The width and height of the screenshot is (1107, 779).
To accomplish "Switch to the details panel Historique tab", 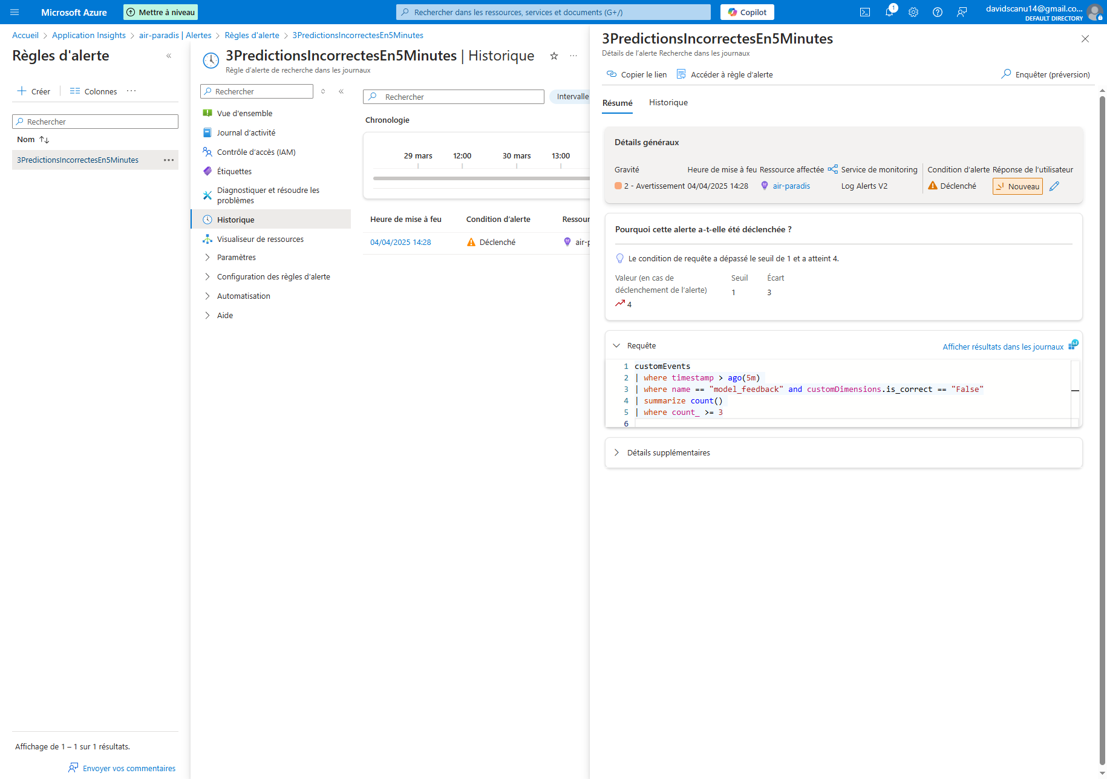I will pyautogui.click(x=668, y=103).
